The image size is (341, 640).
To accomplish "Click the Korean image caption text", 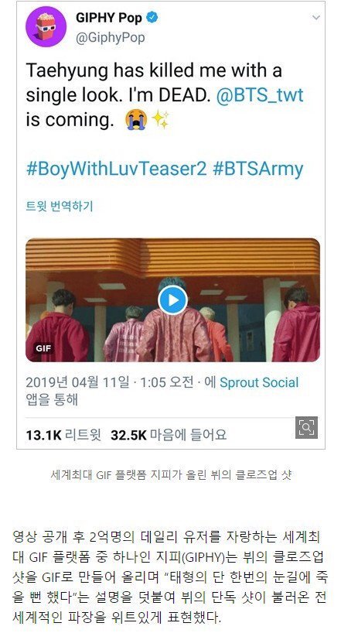I will (x=171, y=474).
